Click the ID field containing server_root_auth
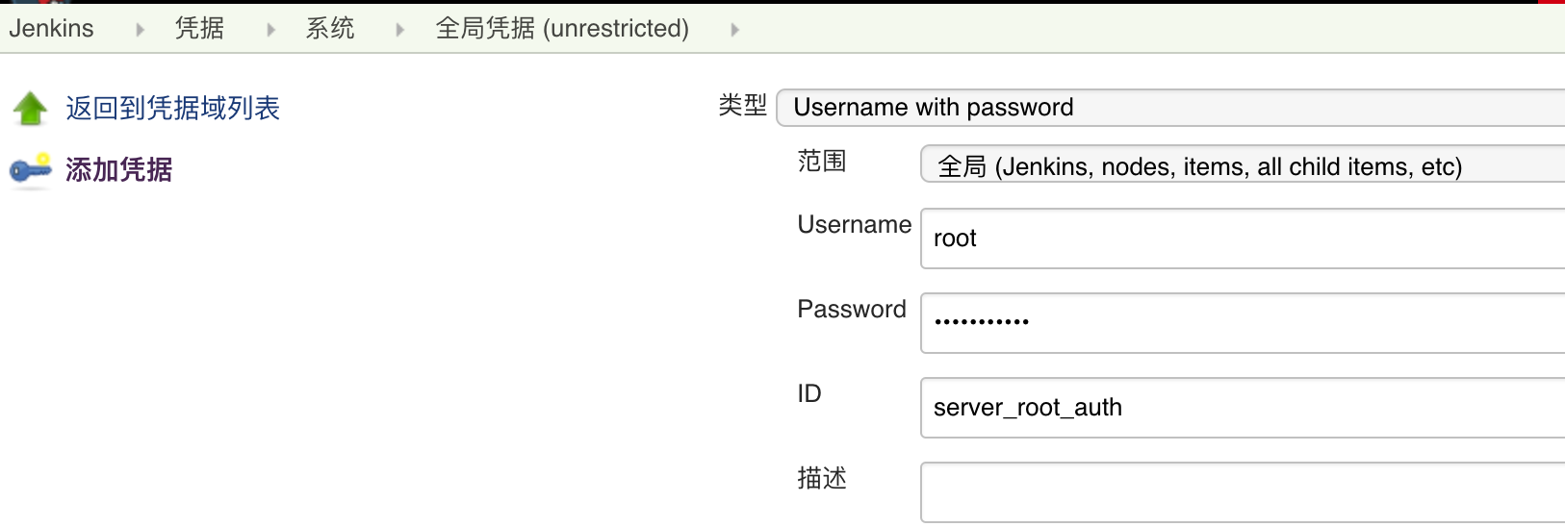The image size is (1565, 527). [x=1242, y=408]
